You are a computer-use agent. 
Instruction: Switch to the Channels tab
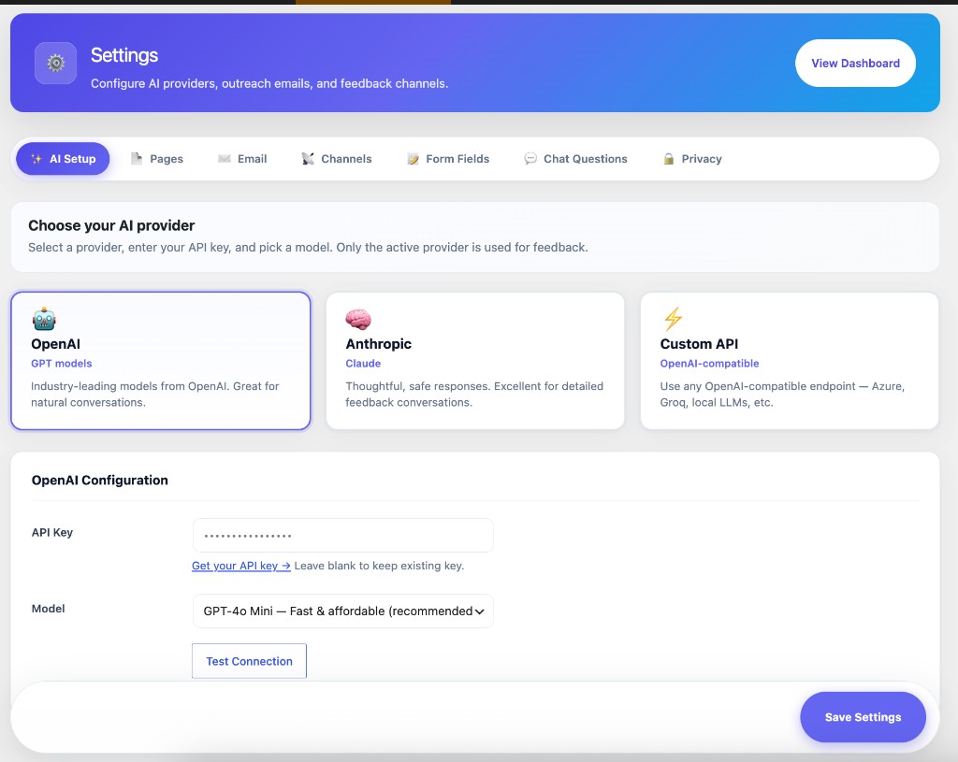[337, 159]
